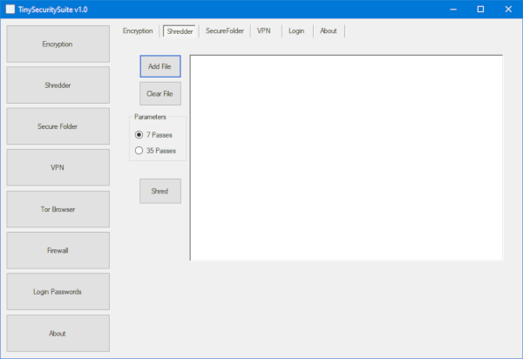Open Encryption from the sidebar
The image size is (523, 359).
click(58, 44)
